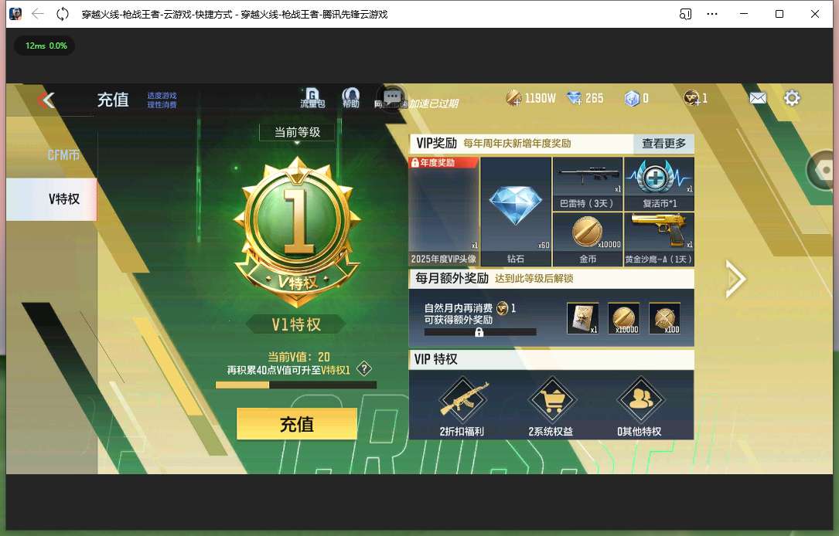Click the 当前等级 label

pos(297,132)
